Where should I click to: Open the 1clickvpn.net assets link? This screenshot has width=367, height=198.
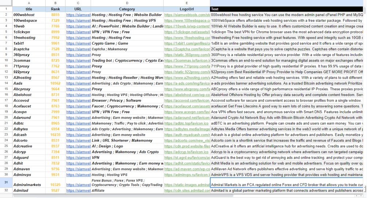coord(187,32)
